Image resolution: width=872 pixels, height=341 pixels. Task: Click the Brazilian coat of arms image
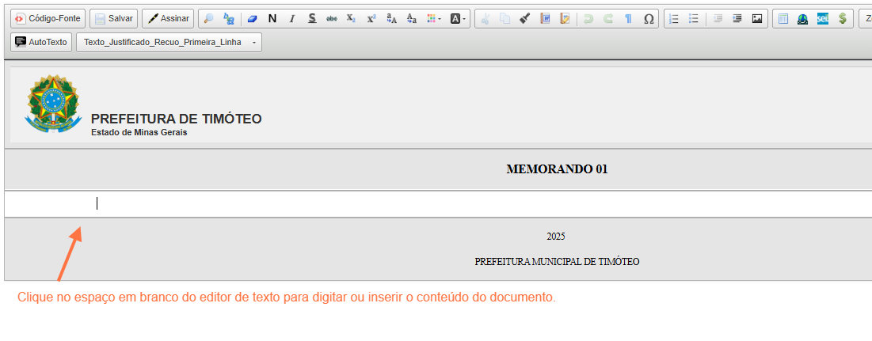[x=53, y=104]
